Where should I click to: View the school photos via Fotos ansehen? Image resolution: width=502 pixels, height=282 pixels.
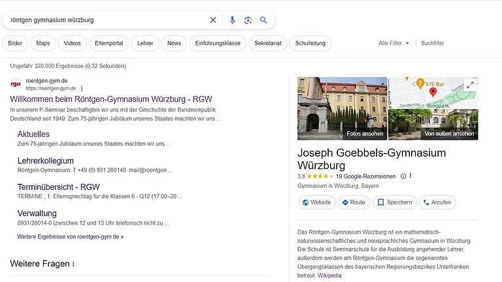(342, 108)
